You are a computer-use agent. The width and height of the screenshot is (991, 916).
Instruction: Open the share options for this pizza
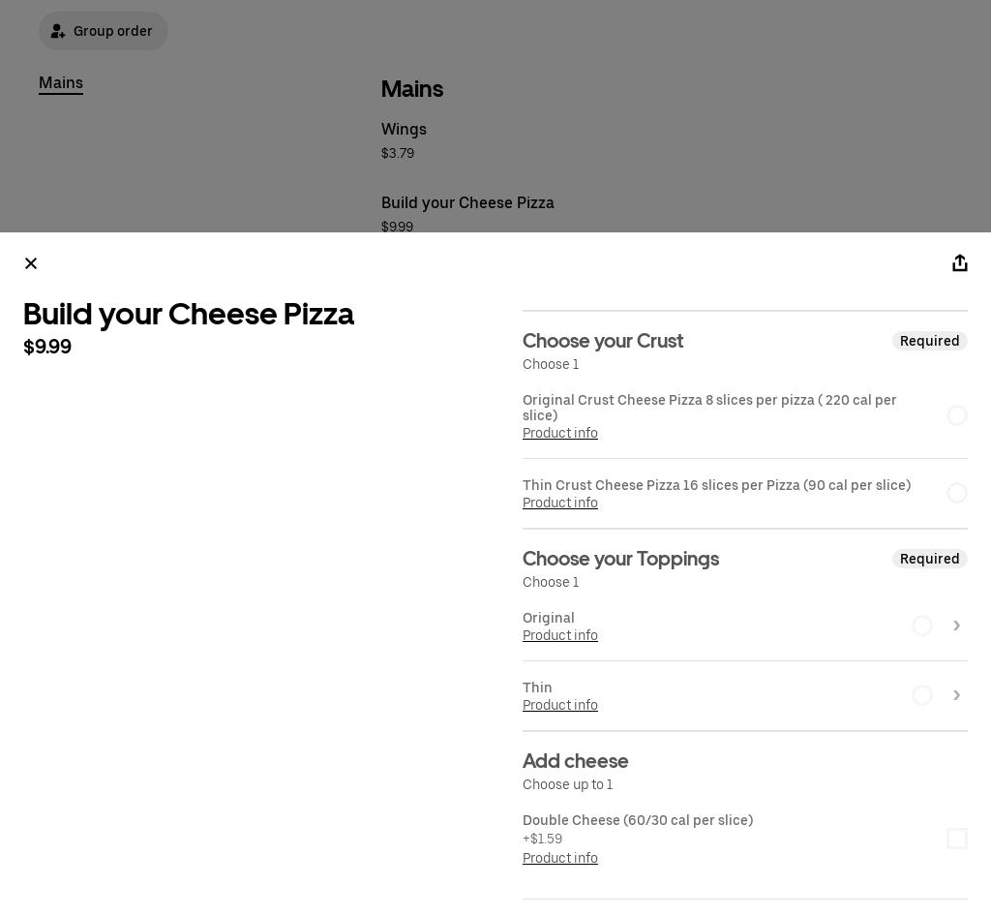(960, 262)
